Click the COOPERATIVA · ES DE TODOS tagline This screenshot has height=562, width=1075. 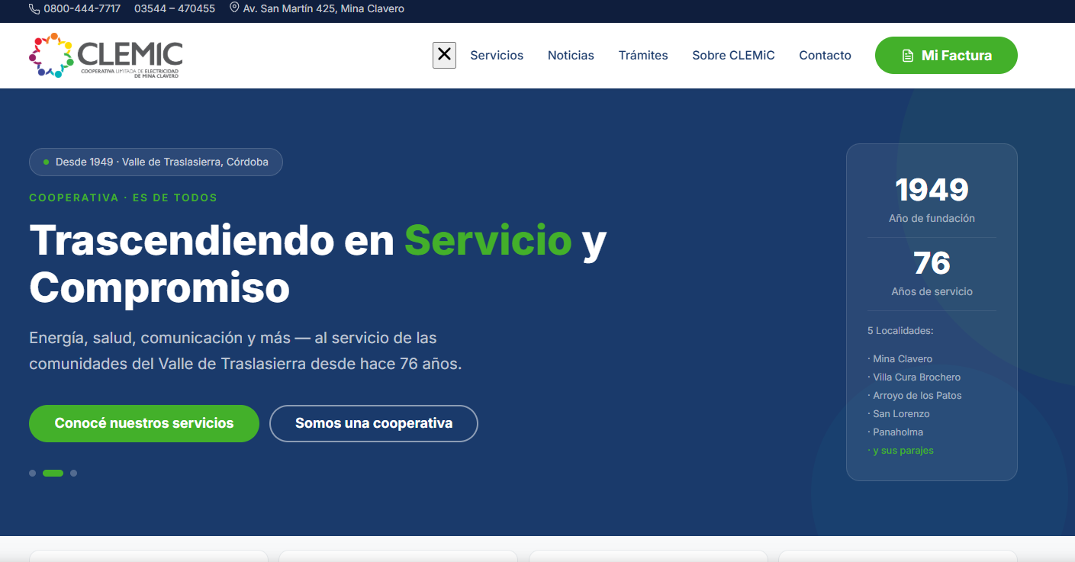coord(123,198)
